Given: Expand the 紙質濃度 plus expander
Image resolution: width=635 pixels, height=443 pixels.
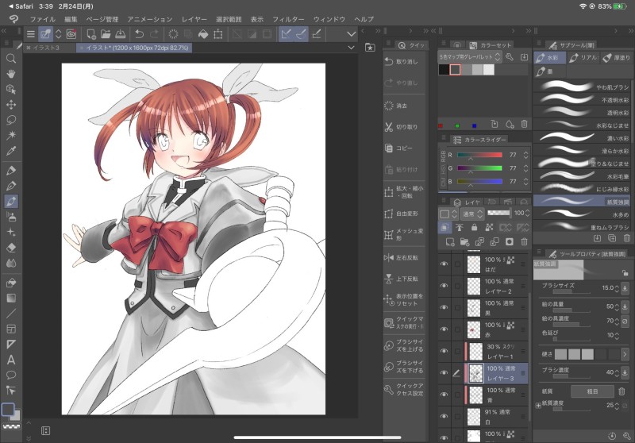Looking at the screenshot, I should pyautogui.click(x=539, y=406).
